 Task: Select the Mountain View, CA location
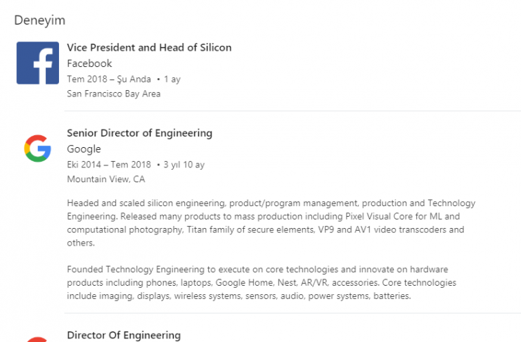click(x=106, y=179)
